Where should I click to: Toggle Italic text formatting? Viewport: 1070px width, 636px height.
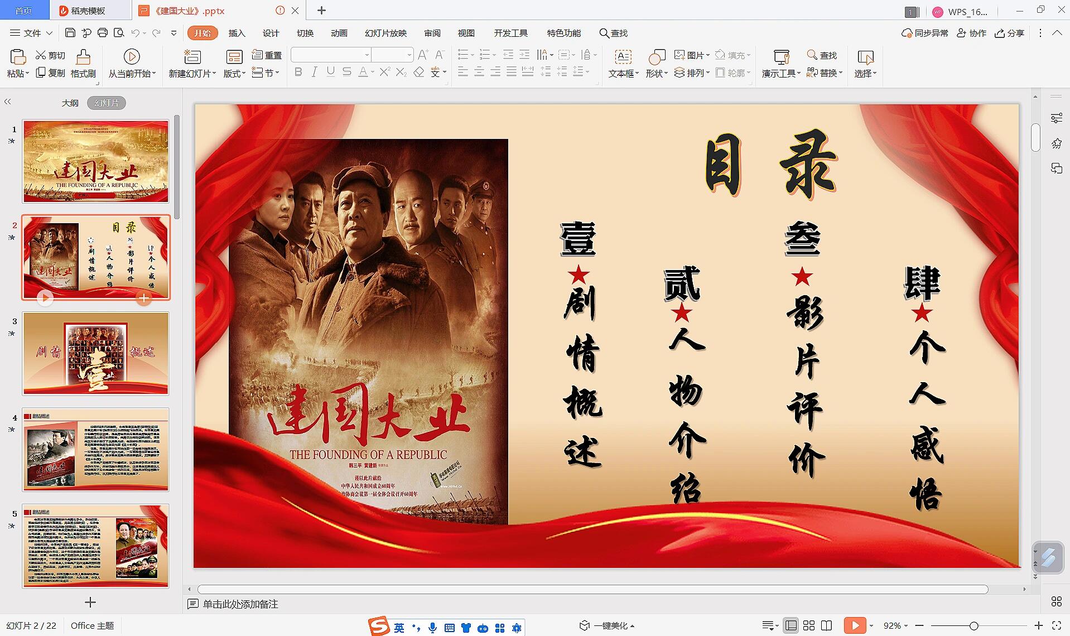pos(315,72)
